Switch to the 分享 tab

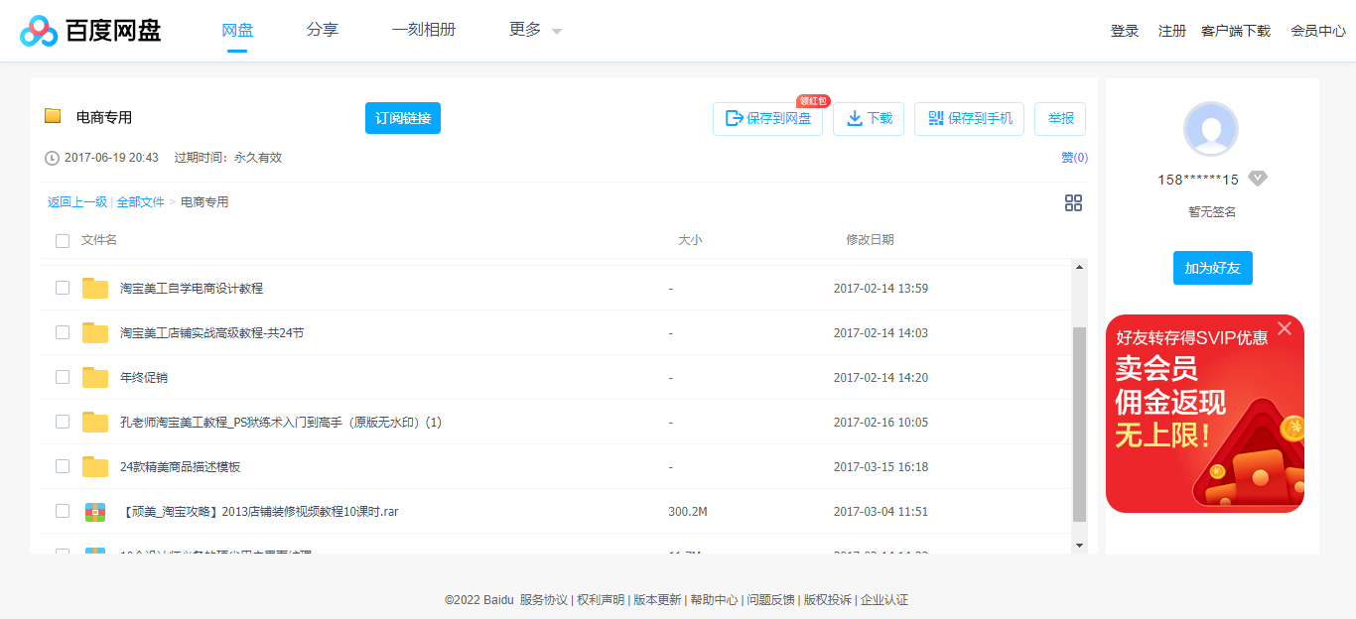coord(322,30)
